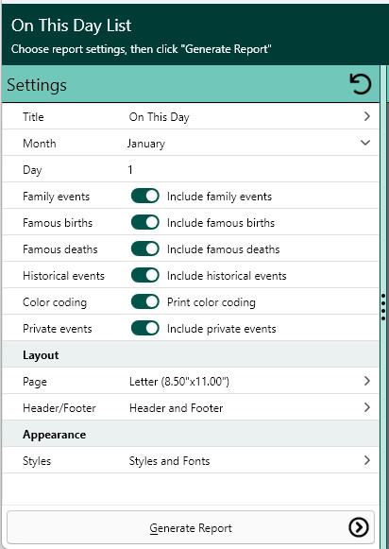Click the Include family events label

[x=219, y=197]
